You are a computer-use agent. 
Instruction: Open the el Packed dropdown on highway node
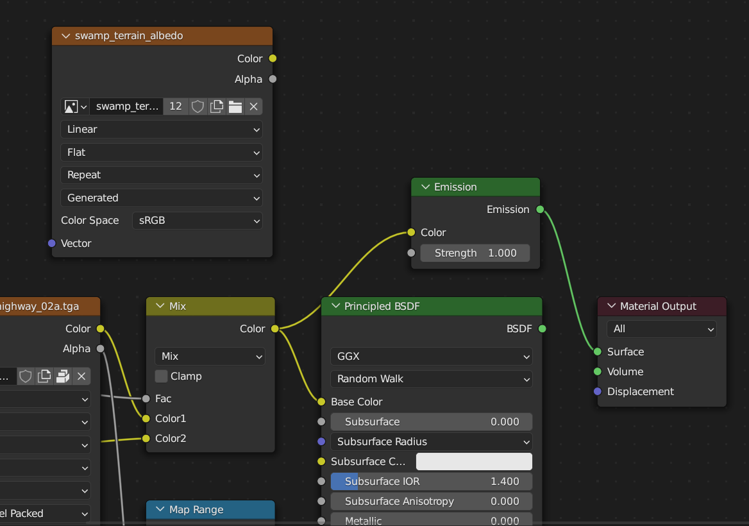46,514
